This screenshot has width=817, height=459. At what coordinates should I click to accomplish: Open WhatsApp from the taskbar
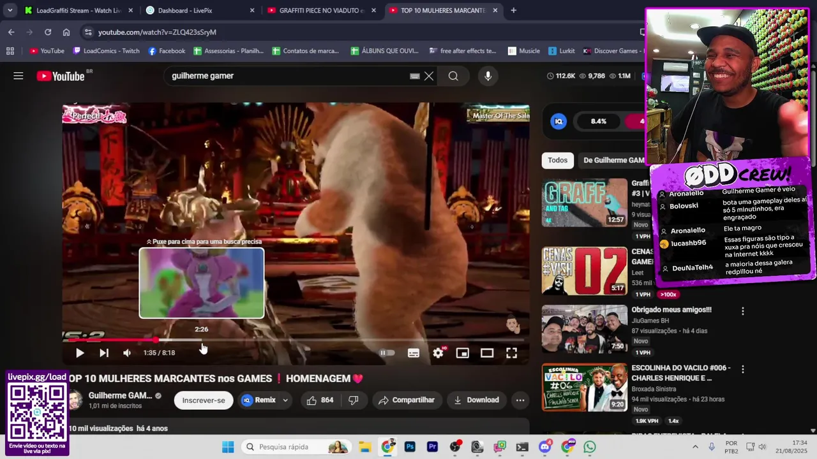(590, 447)
